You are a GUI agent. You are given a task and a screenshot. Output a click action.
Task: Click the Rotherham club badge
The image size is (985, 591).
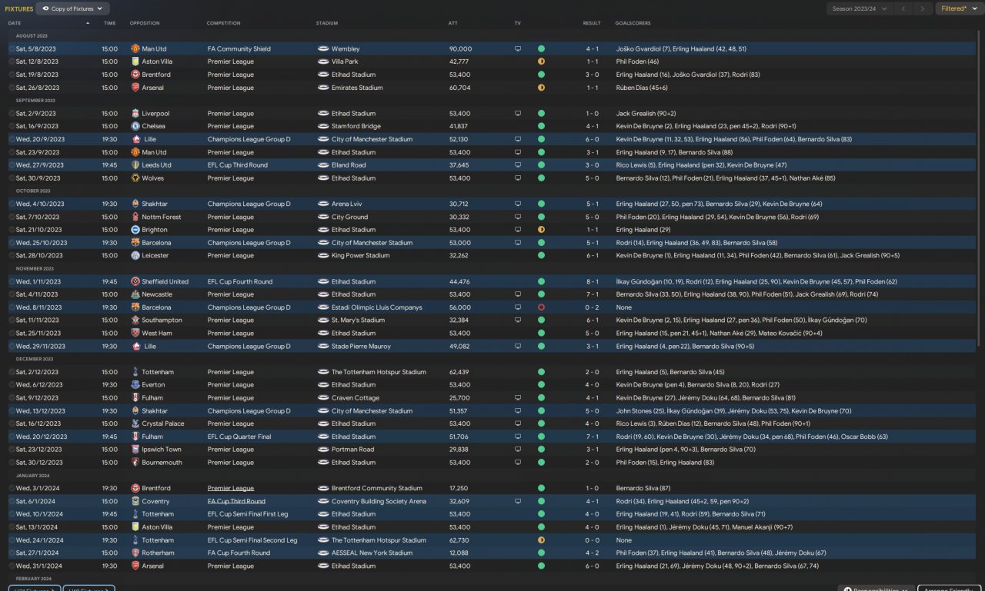[x=135, y=553]
